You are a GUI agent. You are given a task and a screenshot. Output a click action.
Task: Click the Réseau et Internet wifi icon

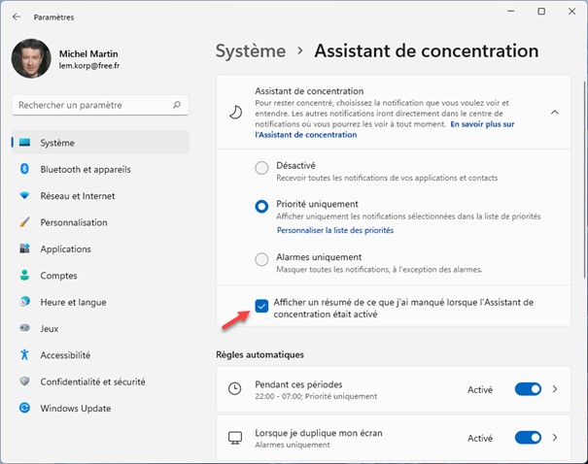[x=24, y=195]
